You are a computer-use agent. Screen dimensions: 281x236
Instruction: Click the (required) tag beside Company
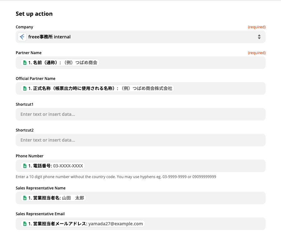tap(257, 27)
